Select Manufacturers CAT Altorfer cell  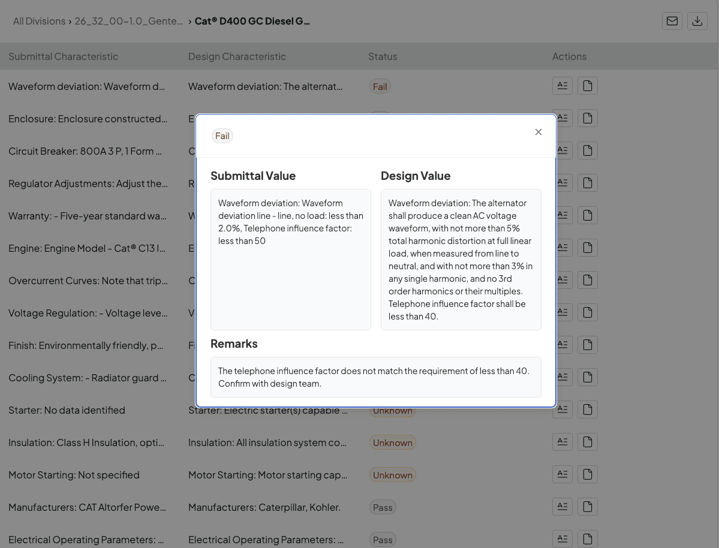coord(87,507)
